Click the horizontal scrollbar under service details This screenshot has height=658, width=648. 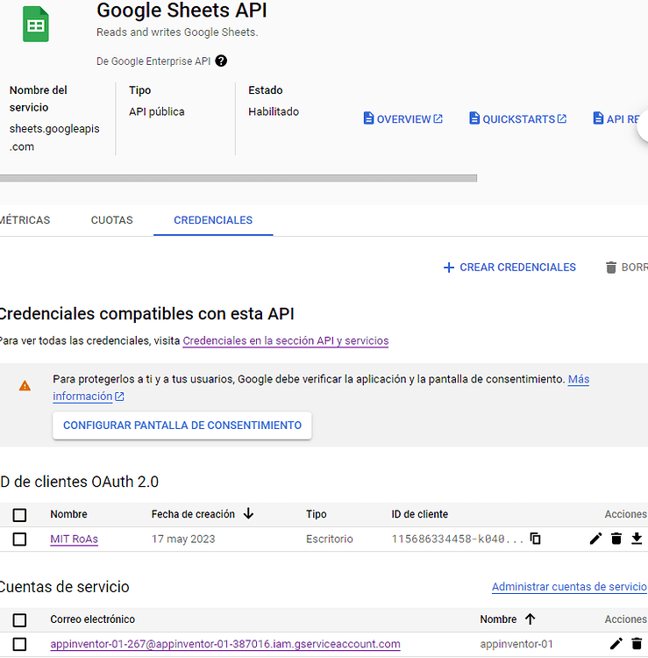click(x=237, y=178)
